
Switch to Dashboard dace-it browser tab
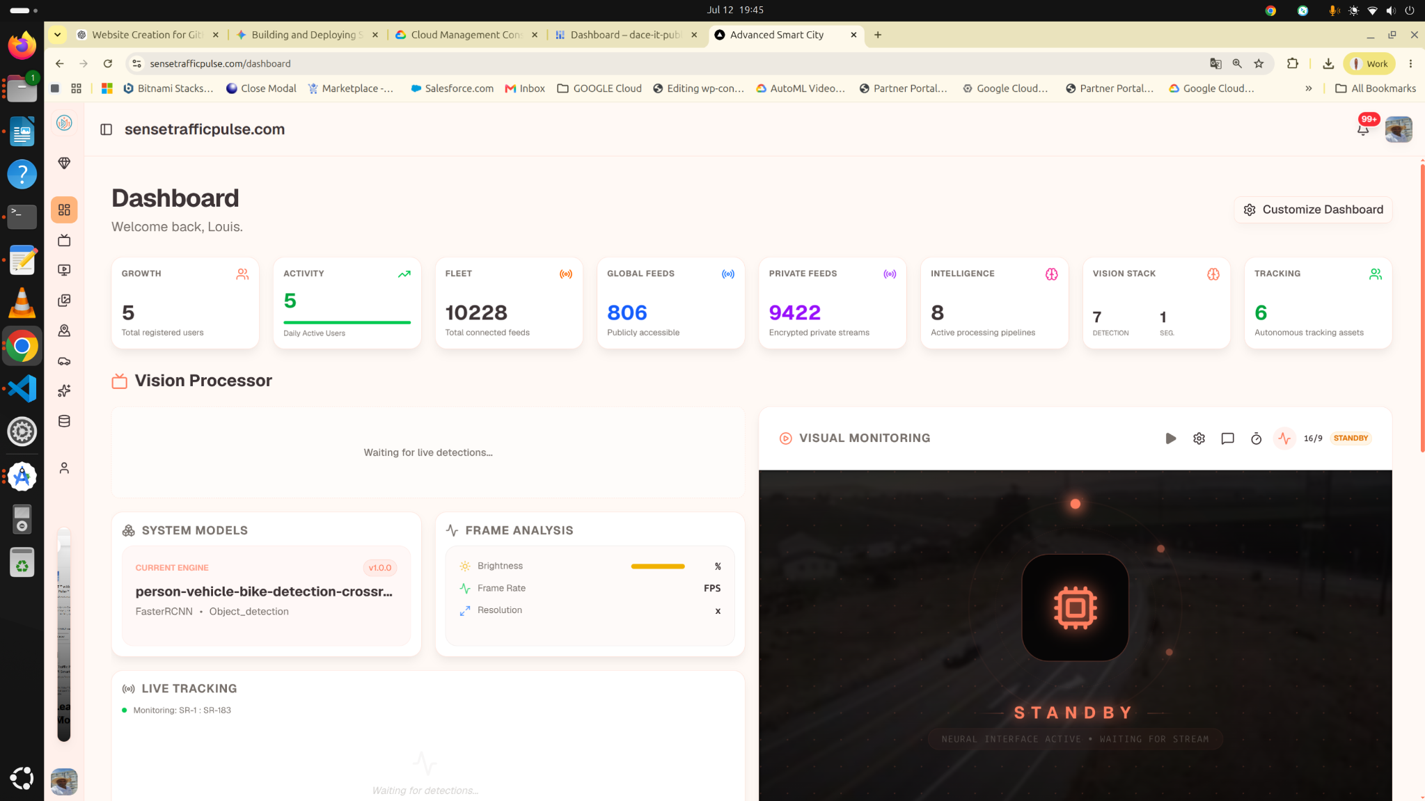coord(626,35)
